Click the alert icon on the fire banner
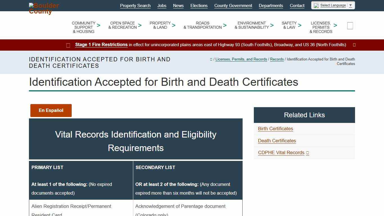The width and height of the screenshot is (384, 216). tap(68, 45)
